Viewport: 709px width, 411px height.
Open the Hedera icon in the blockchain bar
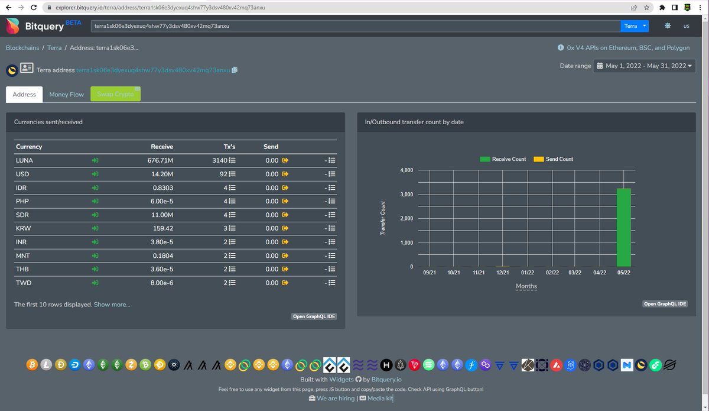[x=387, y=365]
